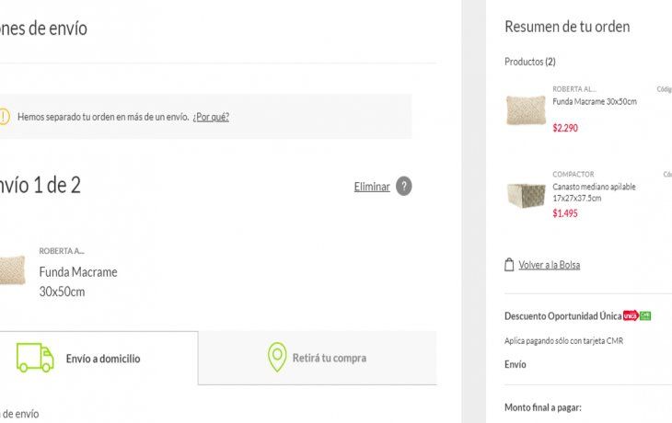Screen dimensions: 672x423
Task: Click 'ROBERTA AL...' brand in order summary
Action: click(574, 89)
